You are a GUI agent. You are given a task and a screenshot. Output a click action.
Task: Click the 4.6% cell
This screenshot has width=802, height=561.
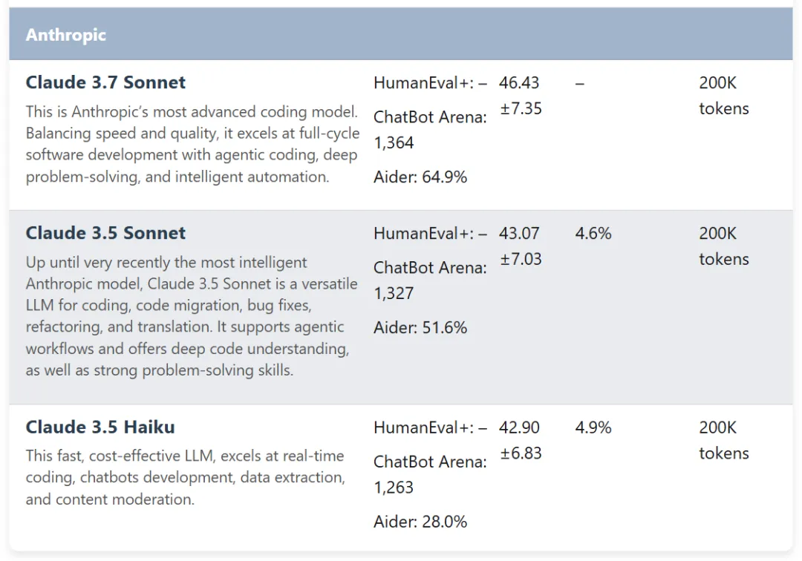click(593, 234)
